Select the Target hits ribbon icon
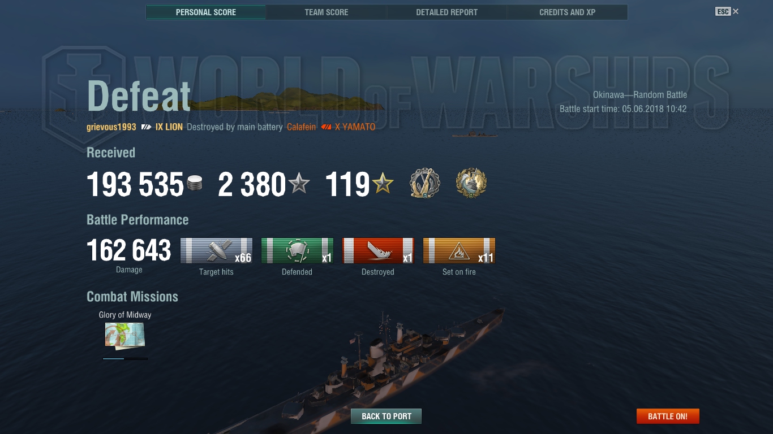Screen dimensions: 773x434 point(216,251)
